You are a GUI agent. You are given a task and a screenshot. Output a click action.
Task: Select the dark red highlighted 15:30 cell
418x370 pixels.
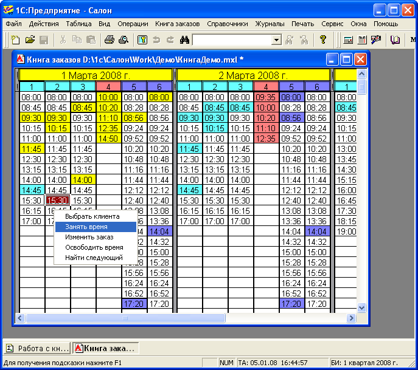[57, 200]
